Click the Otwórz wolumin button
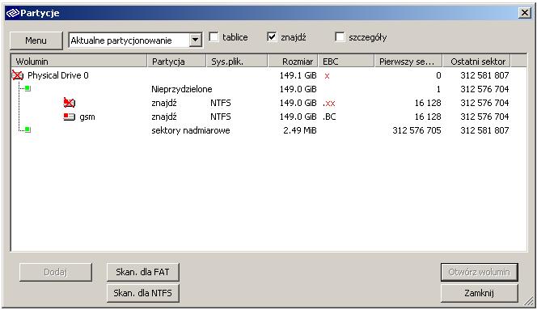 [x=479, y=272]
